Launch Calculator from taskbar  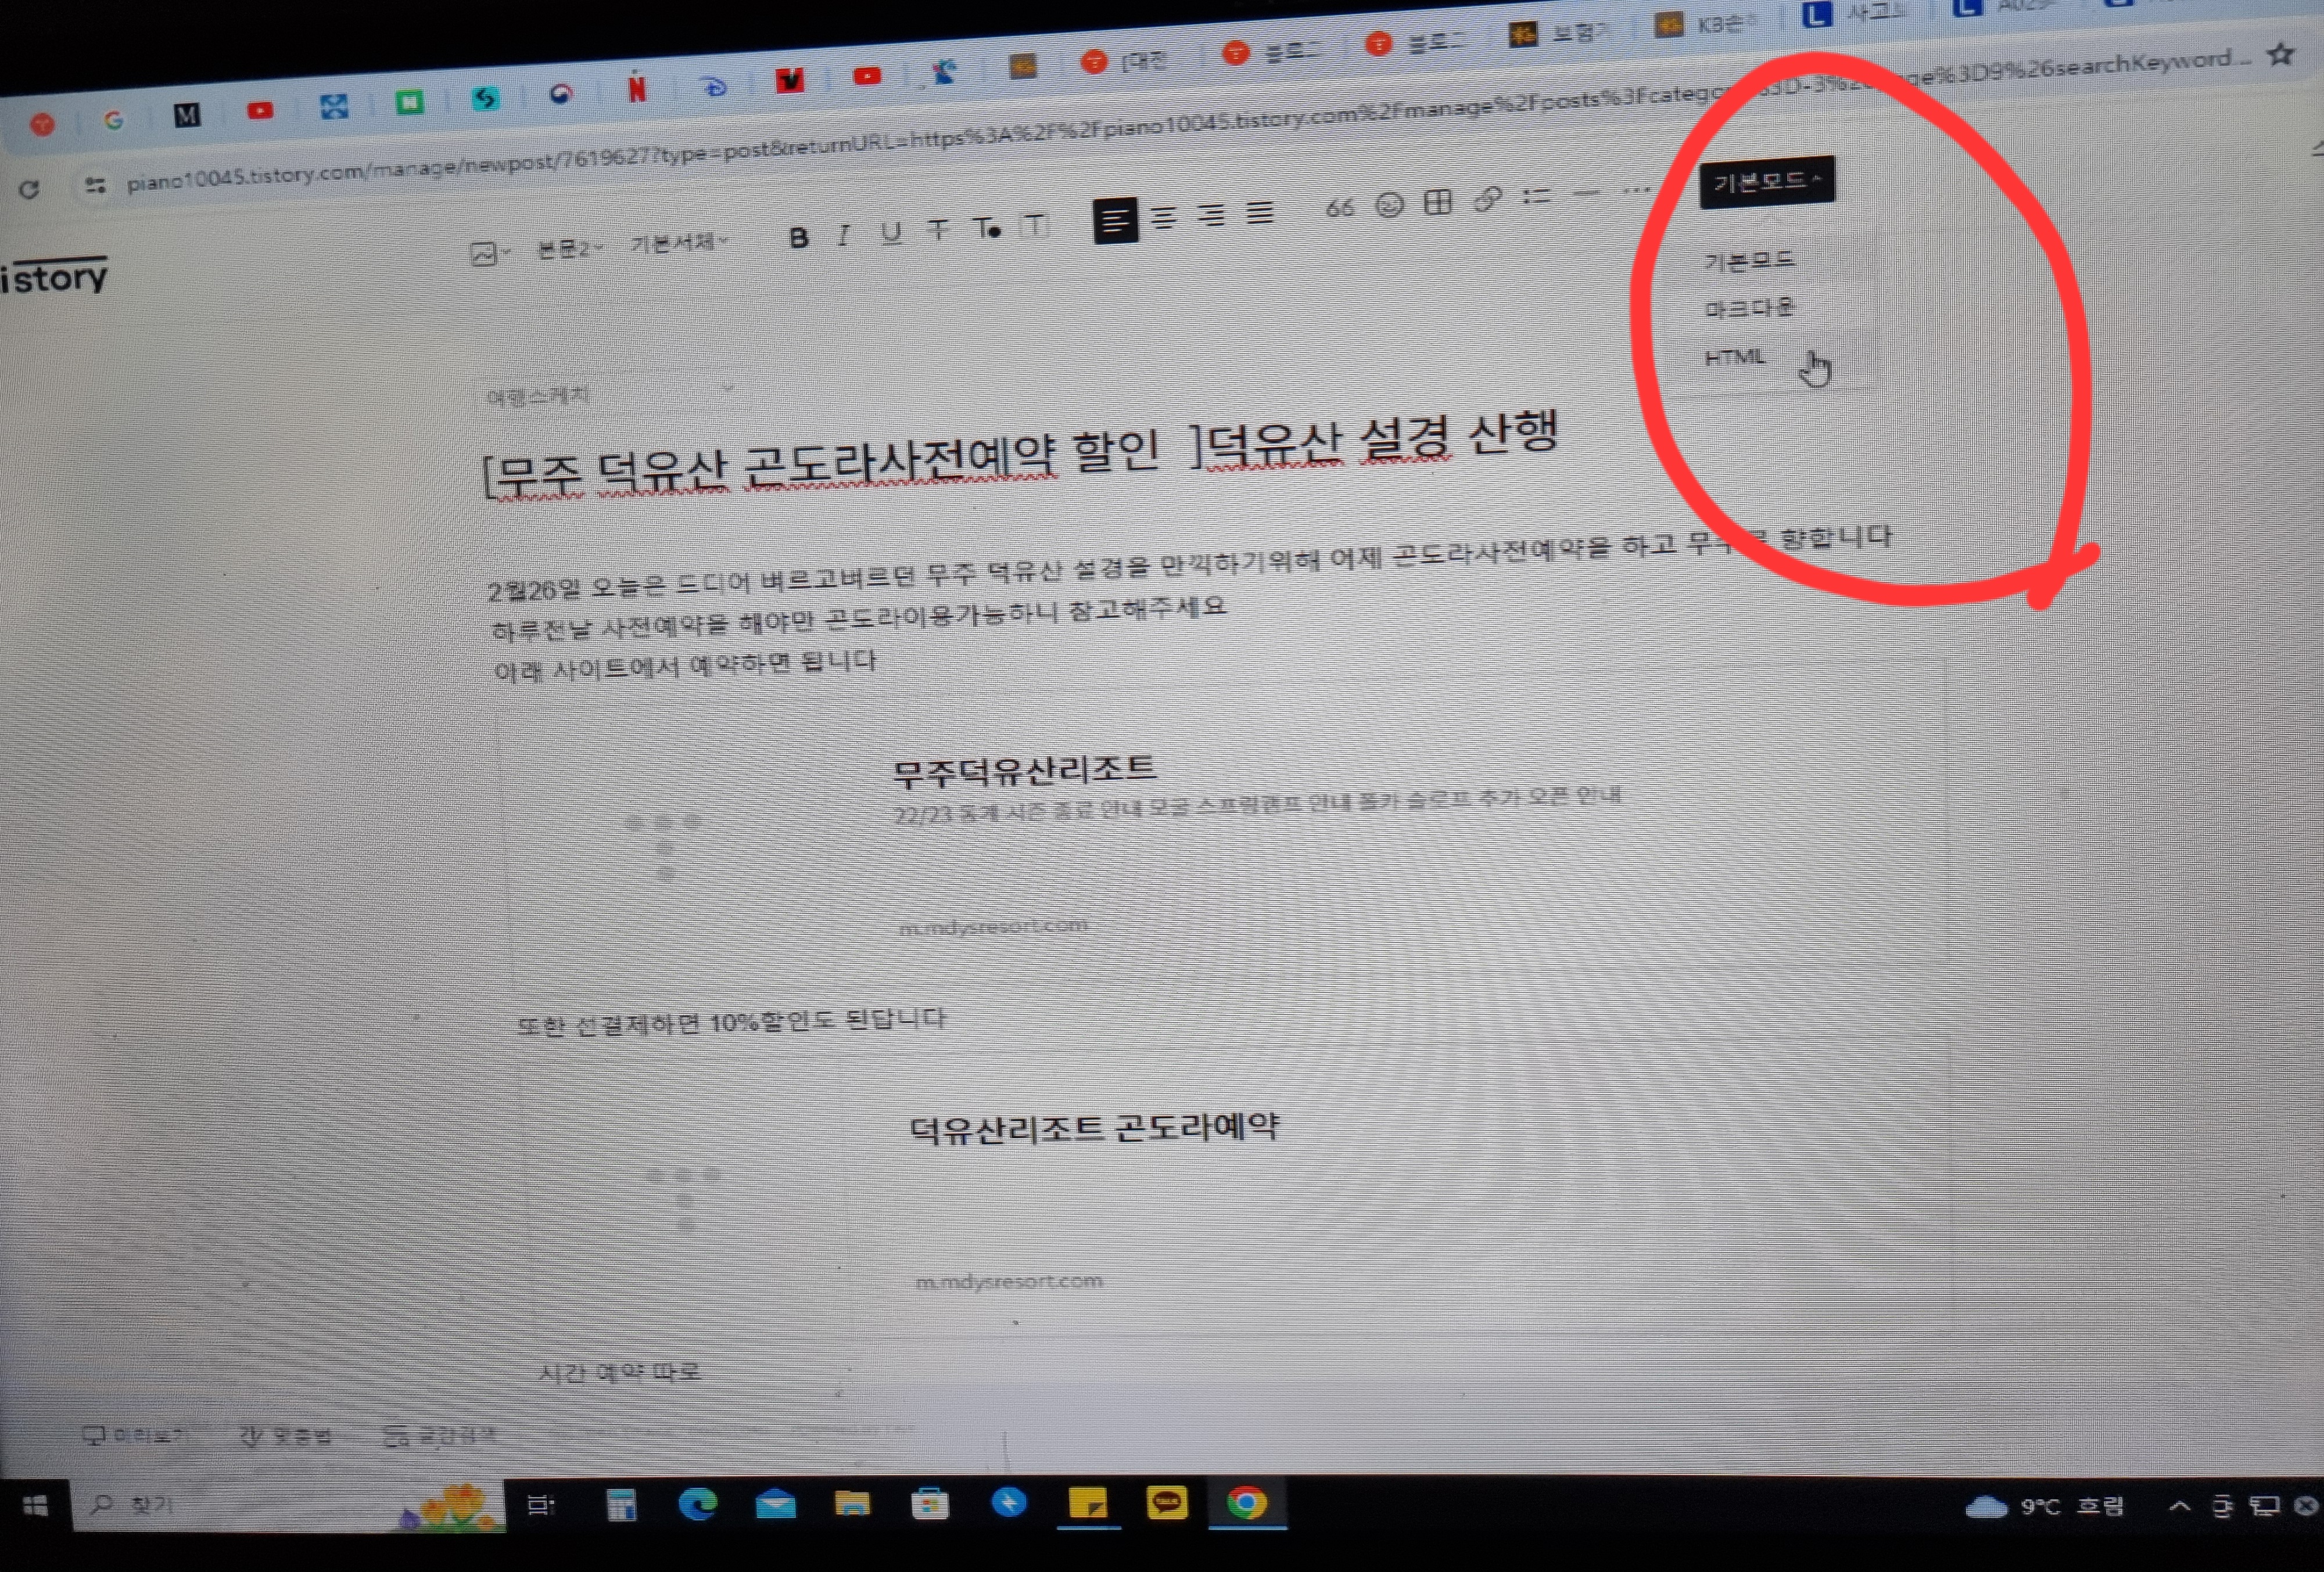click(x=621, y=1504)
